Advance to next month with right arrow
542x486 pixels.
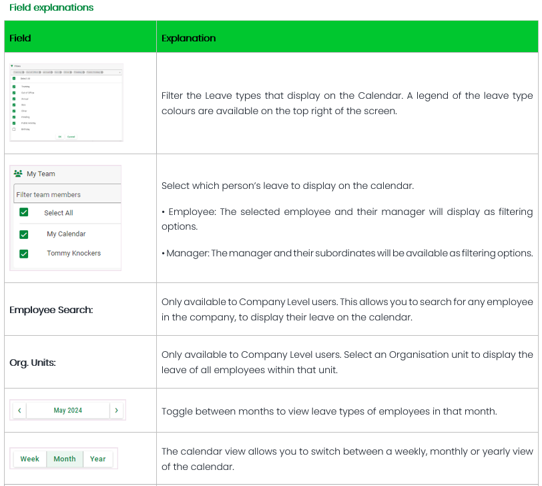coord(117,411)
